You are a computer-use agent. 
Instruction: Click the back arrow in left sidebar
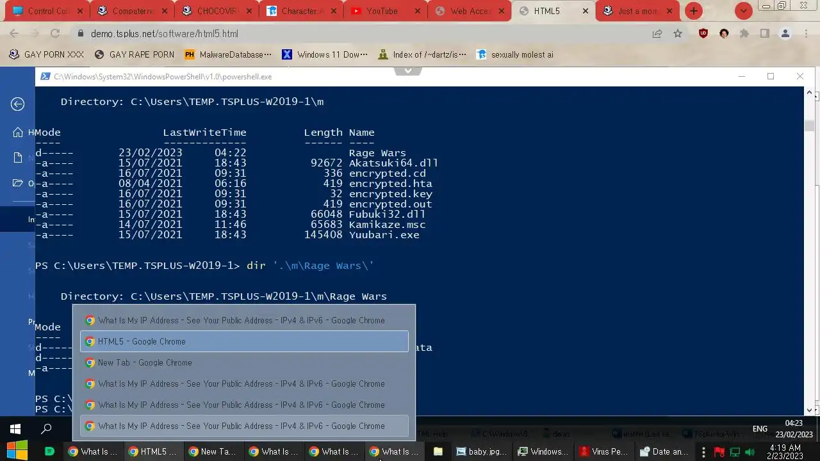[17, 104]
